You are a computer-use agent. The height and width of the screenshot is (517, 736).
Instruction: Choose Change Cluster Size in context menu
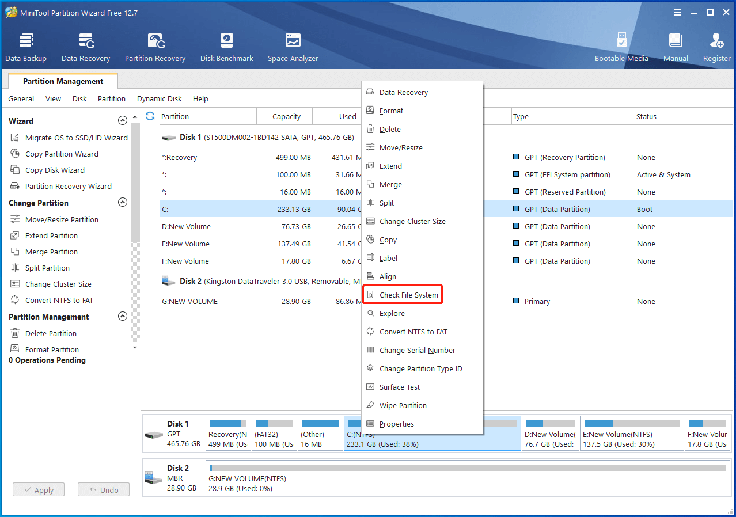pos(422,221)
